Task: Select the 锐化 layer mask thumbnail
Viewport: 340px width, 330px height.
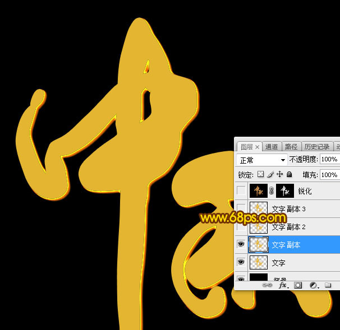Action: [x=285, y=190]
